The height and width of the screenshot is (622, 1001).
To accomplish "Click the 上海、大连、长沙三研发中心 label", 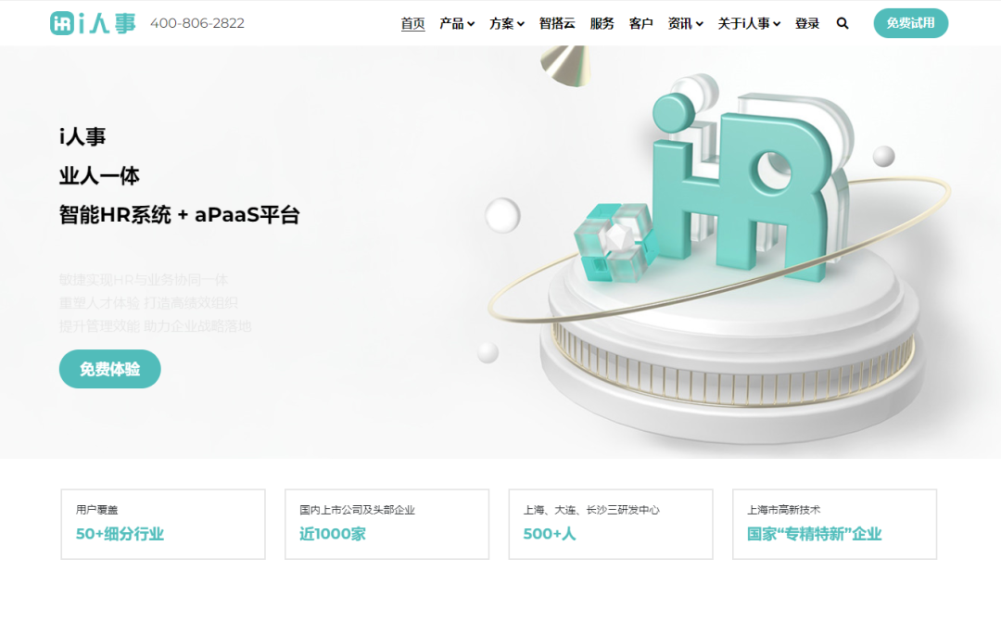I will point(591,510).
